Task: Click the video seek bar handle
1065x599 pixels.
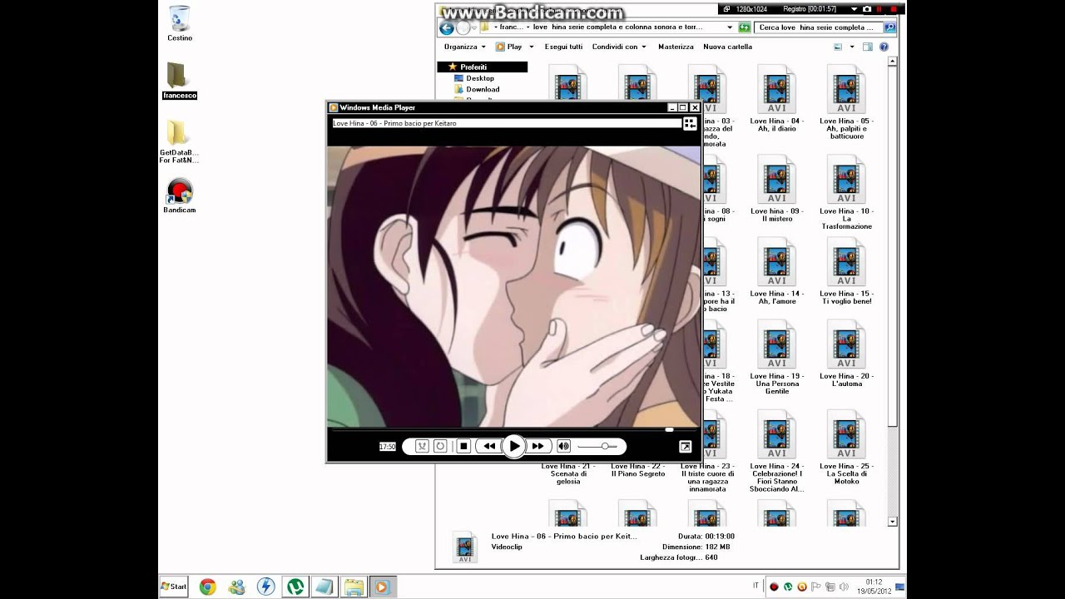Action: pos(669,430)
